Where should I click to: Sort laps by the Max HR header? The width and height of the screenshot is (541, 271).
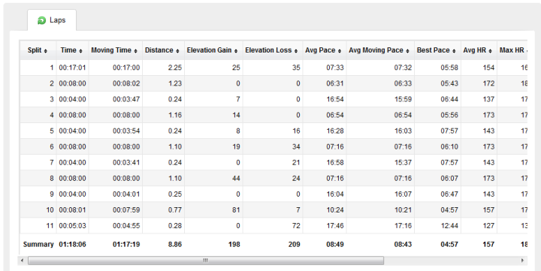pyautogui.click(x=512, y=50)
